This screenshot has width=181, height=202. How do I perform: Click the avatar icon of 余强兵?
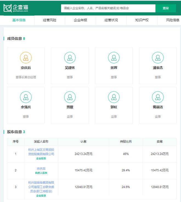(26, 97)
